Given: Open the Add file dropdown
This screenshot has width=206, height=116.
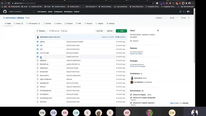Looking at the screenshot, I should click(x=110, y=31).
